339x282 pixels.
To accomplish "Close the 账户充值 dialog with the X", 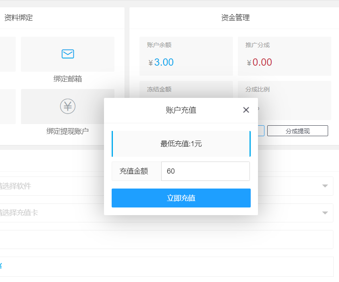I will [246, 110].
